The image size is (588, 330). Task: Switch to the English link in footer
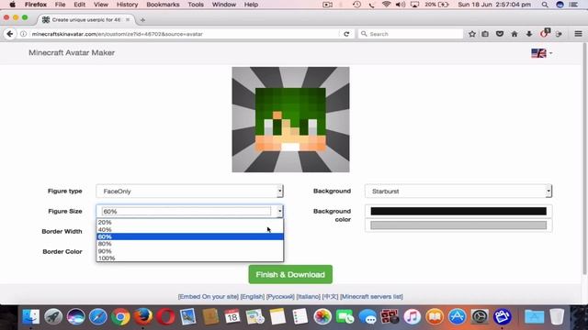253,296
